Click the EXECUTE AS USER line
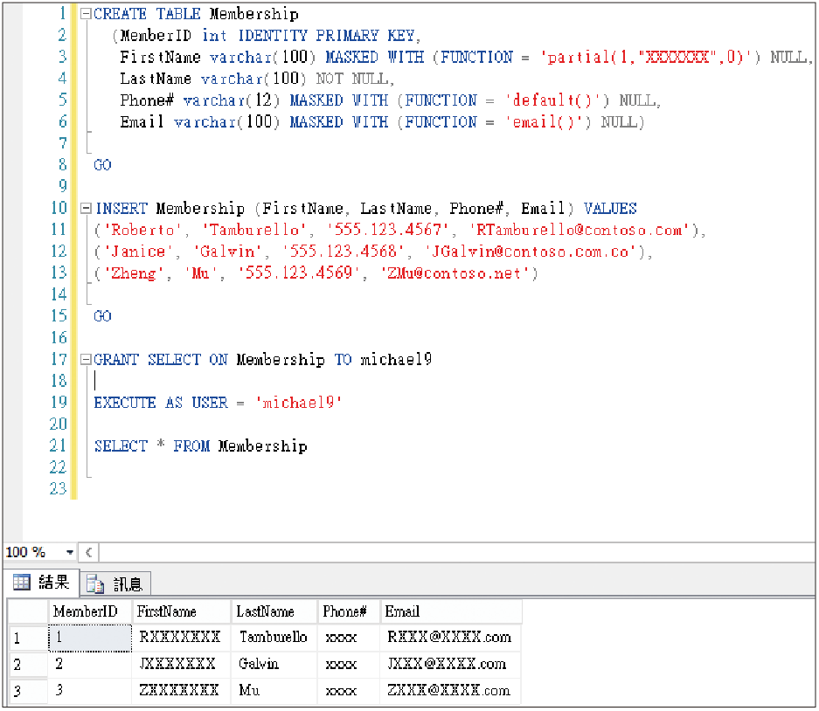The width and height of the screenshot is (819, 711). (218, 403)
